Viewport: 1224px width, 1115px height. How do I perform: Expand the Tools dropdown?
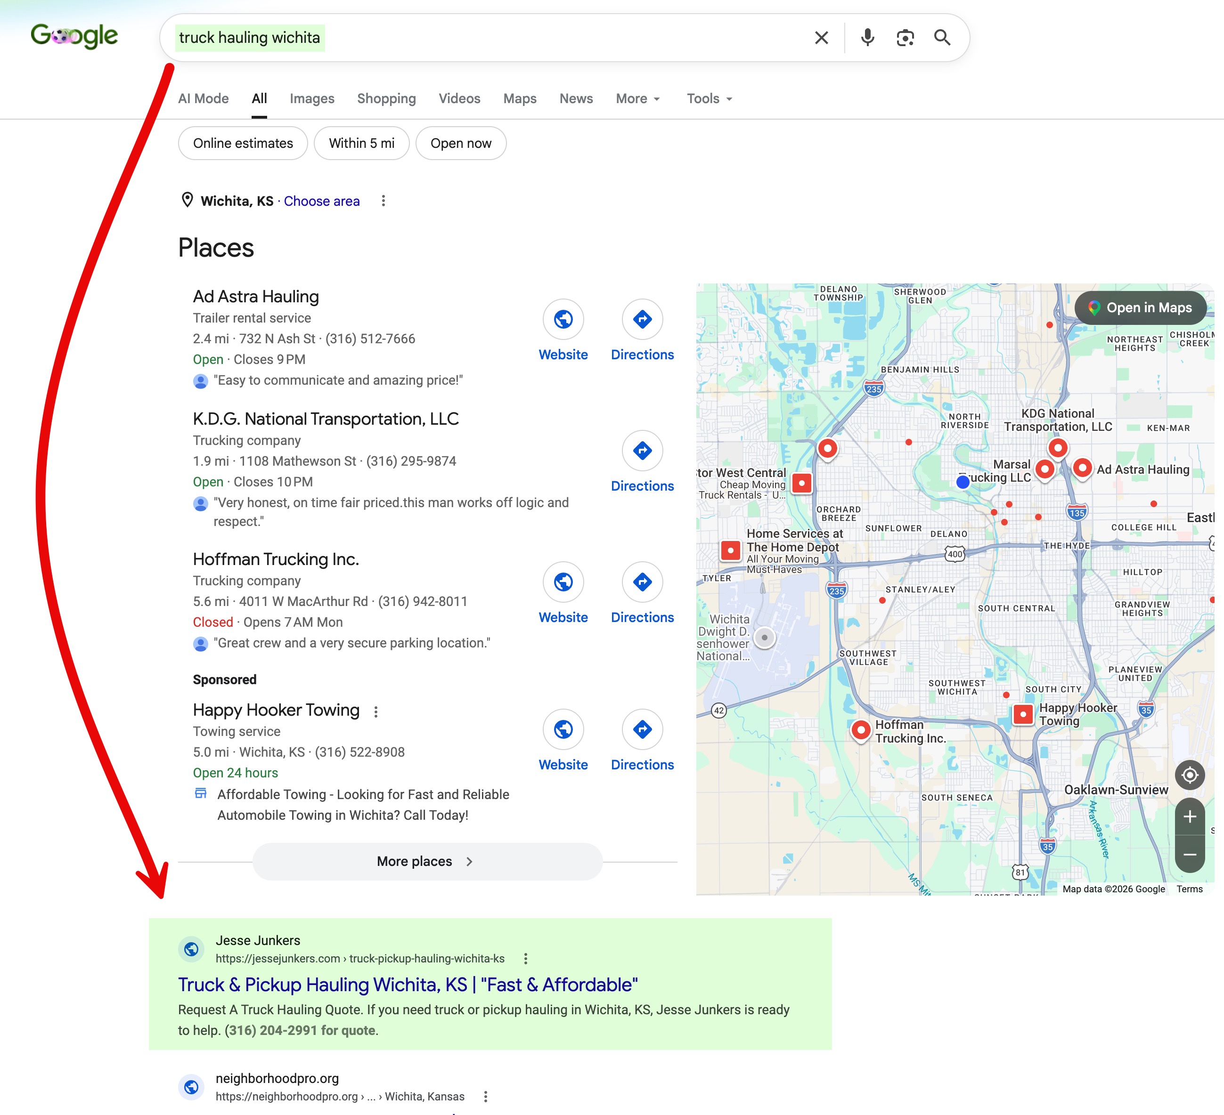coord(710,98)
